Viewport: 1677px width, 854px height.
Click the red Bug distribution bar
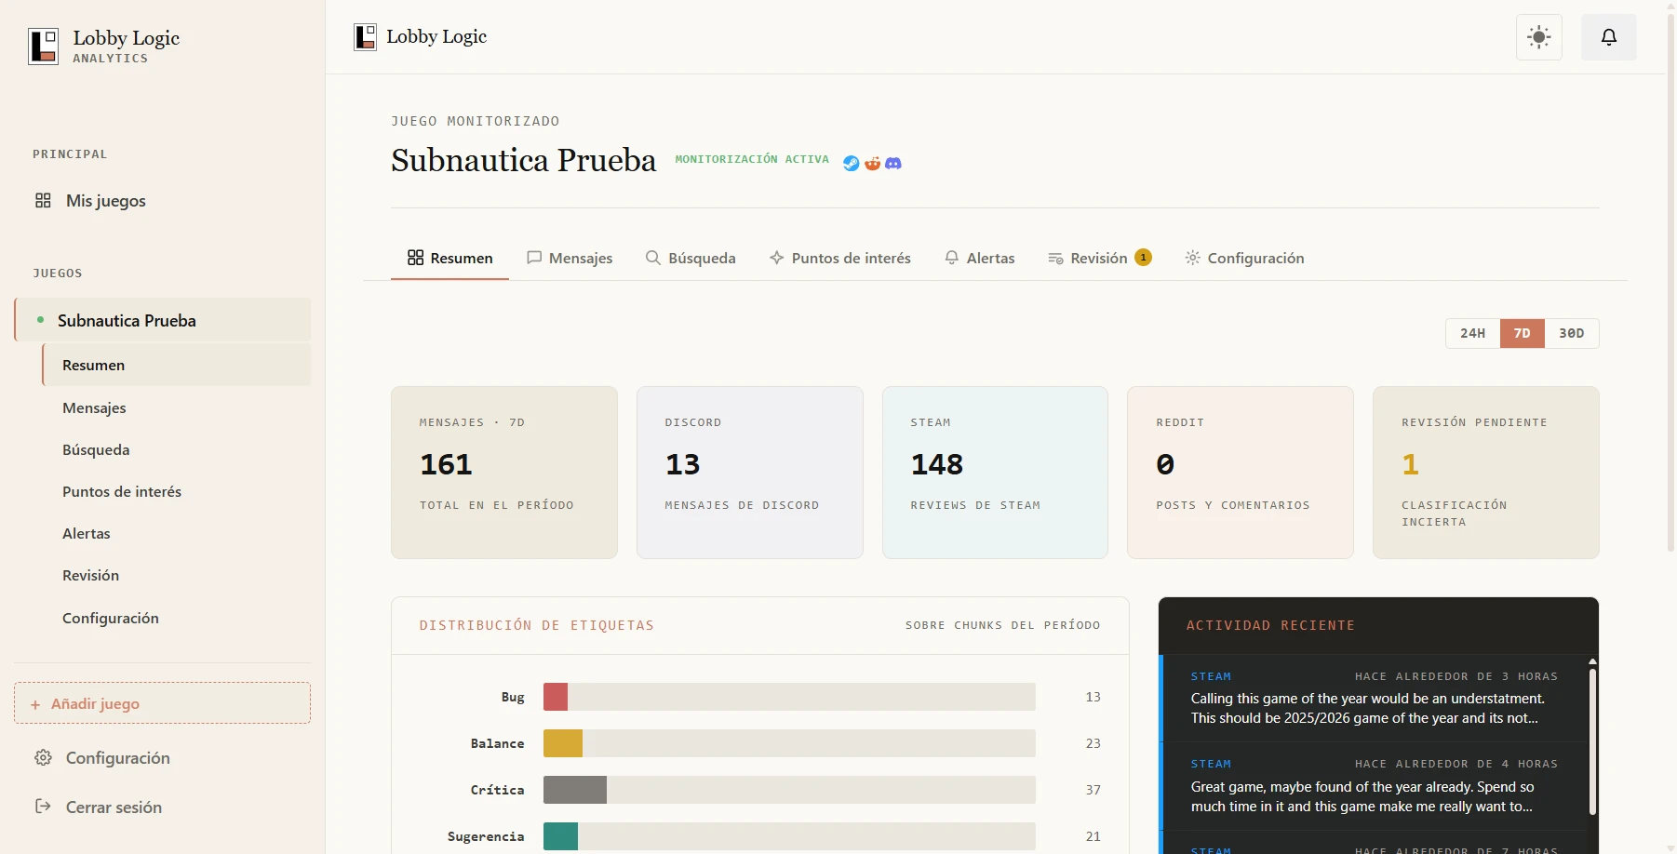click(x=556, y=697)
